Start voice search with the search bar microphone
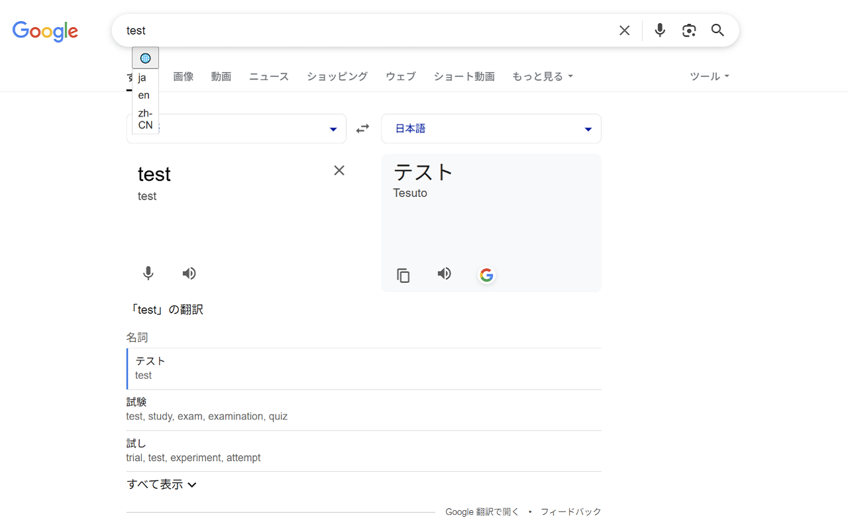 point(660,30)
